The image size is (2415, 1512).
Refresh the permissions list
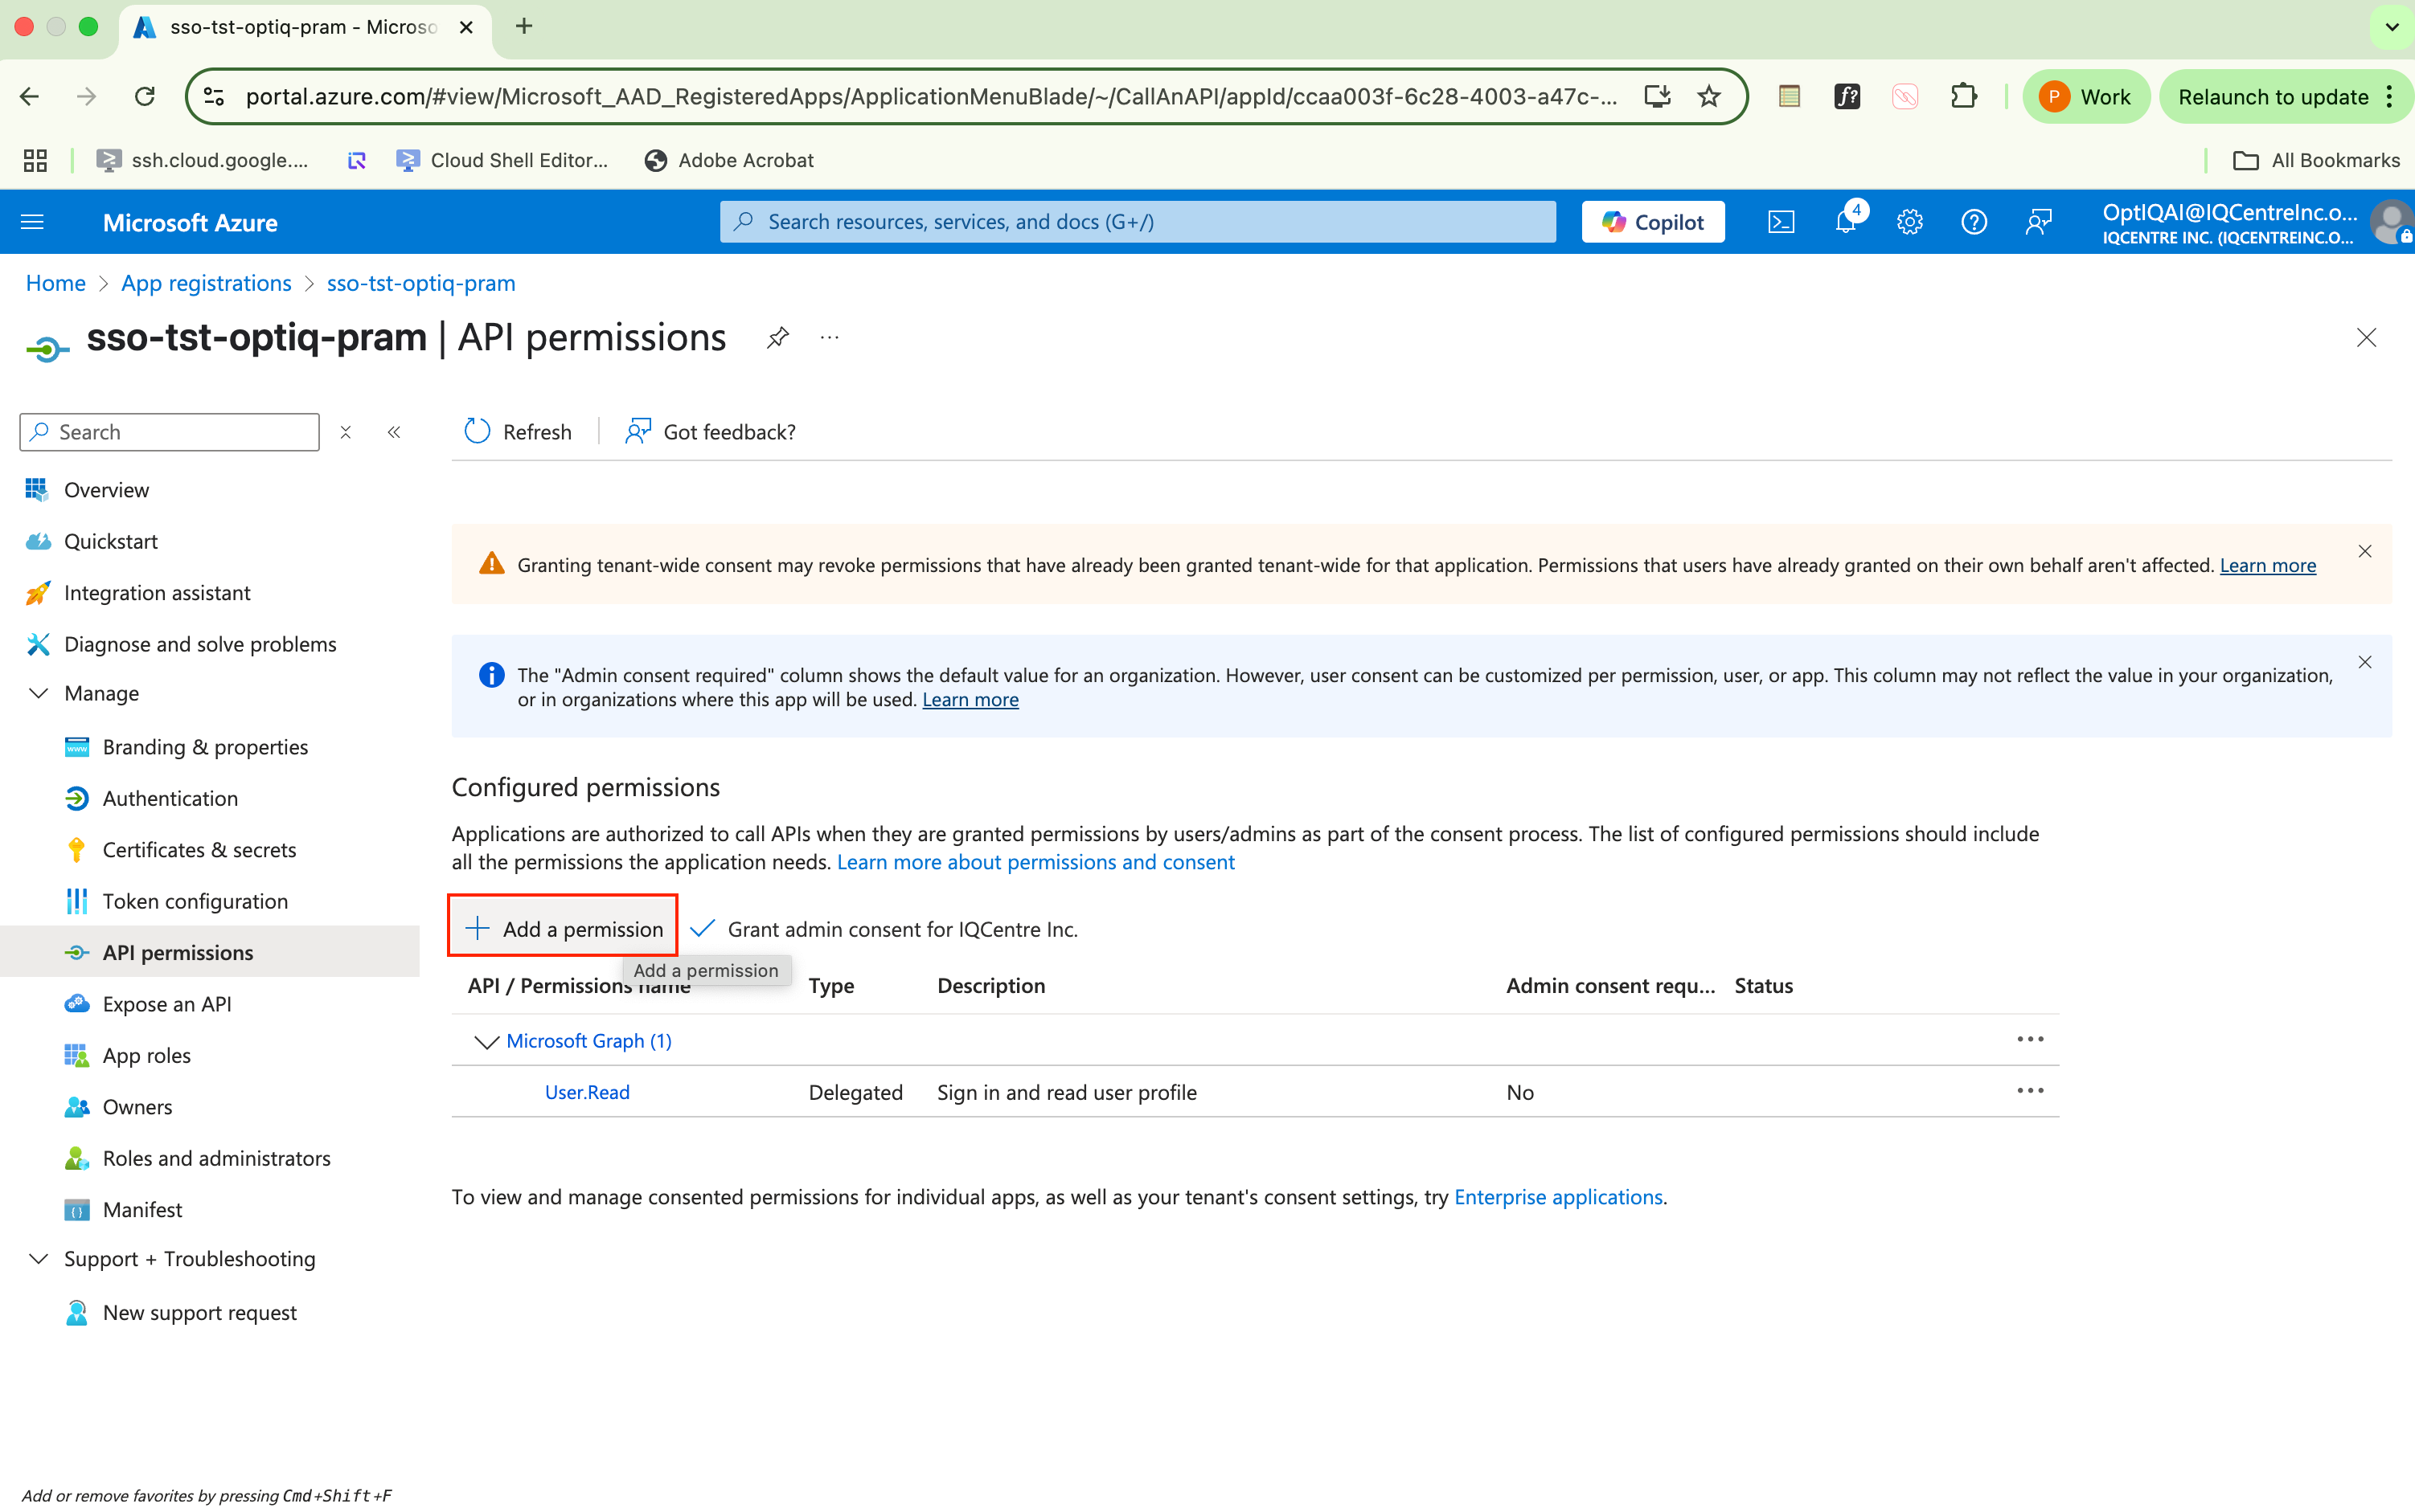point(519,432)
